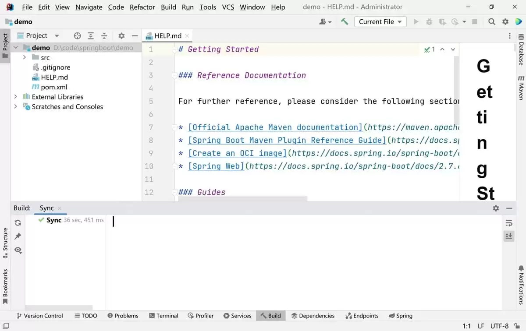Open the Navigate menu
Screen dimensions: 526x331
click(89, 7)
